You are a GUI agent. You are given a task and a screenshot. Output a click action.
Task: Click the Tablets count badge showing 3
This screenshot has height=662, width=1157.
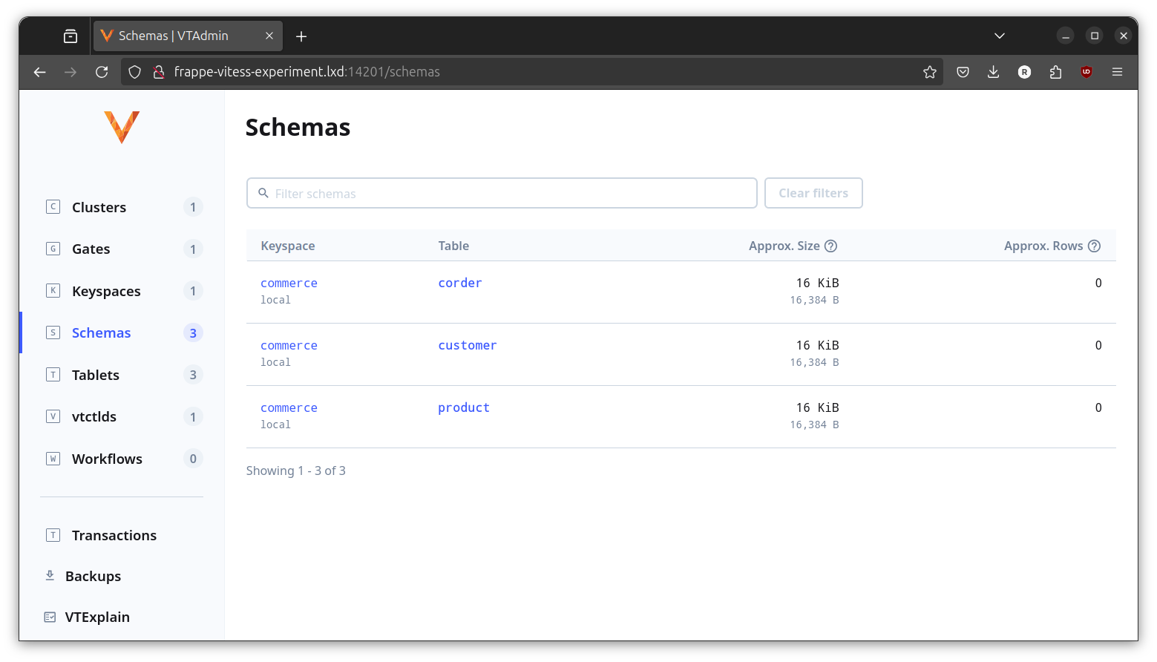193,375
